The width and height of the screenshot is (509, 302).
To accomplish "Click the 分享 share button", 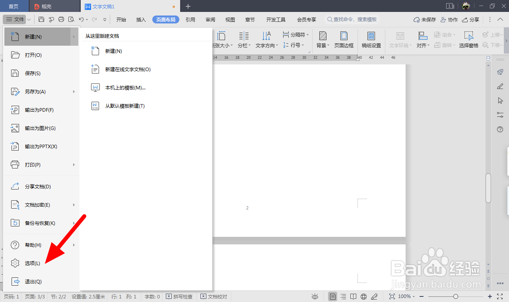I will (x=470, y=19).
